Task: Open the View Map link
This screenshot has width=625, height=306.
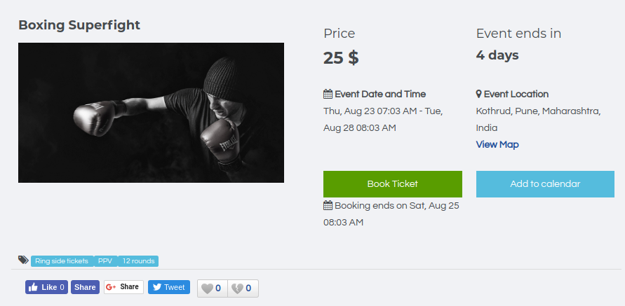Action: coord(497,144)
